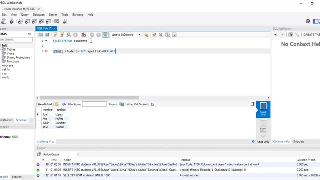320x180 pixels.
Task: Open a SQL script file in editor
Action: tap(41, 35)
